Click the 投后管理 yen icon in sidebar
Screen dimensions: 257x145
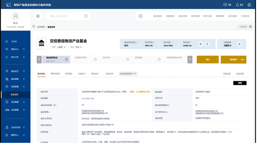pos(7,102)
